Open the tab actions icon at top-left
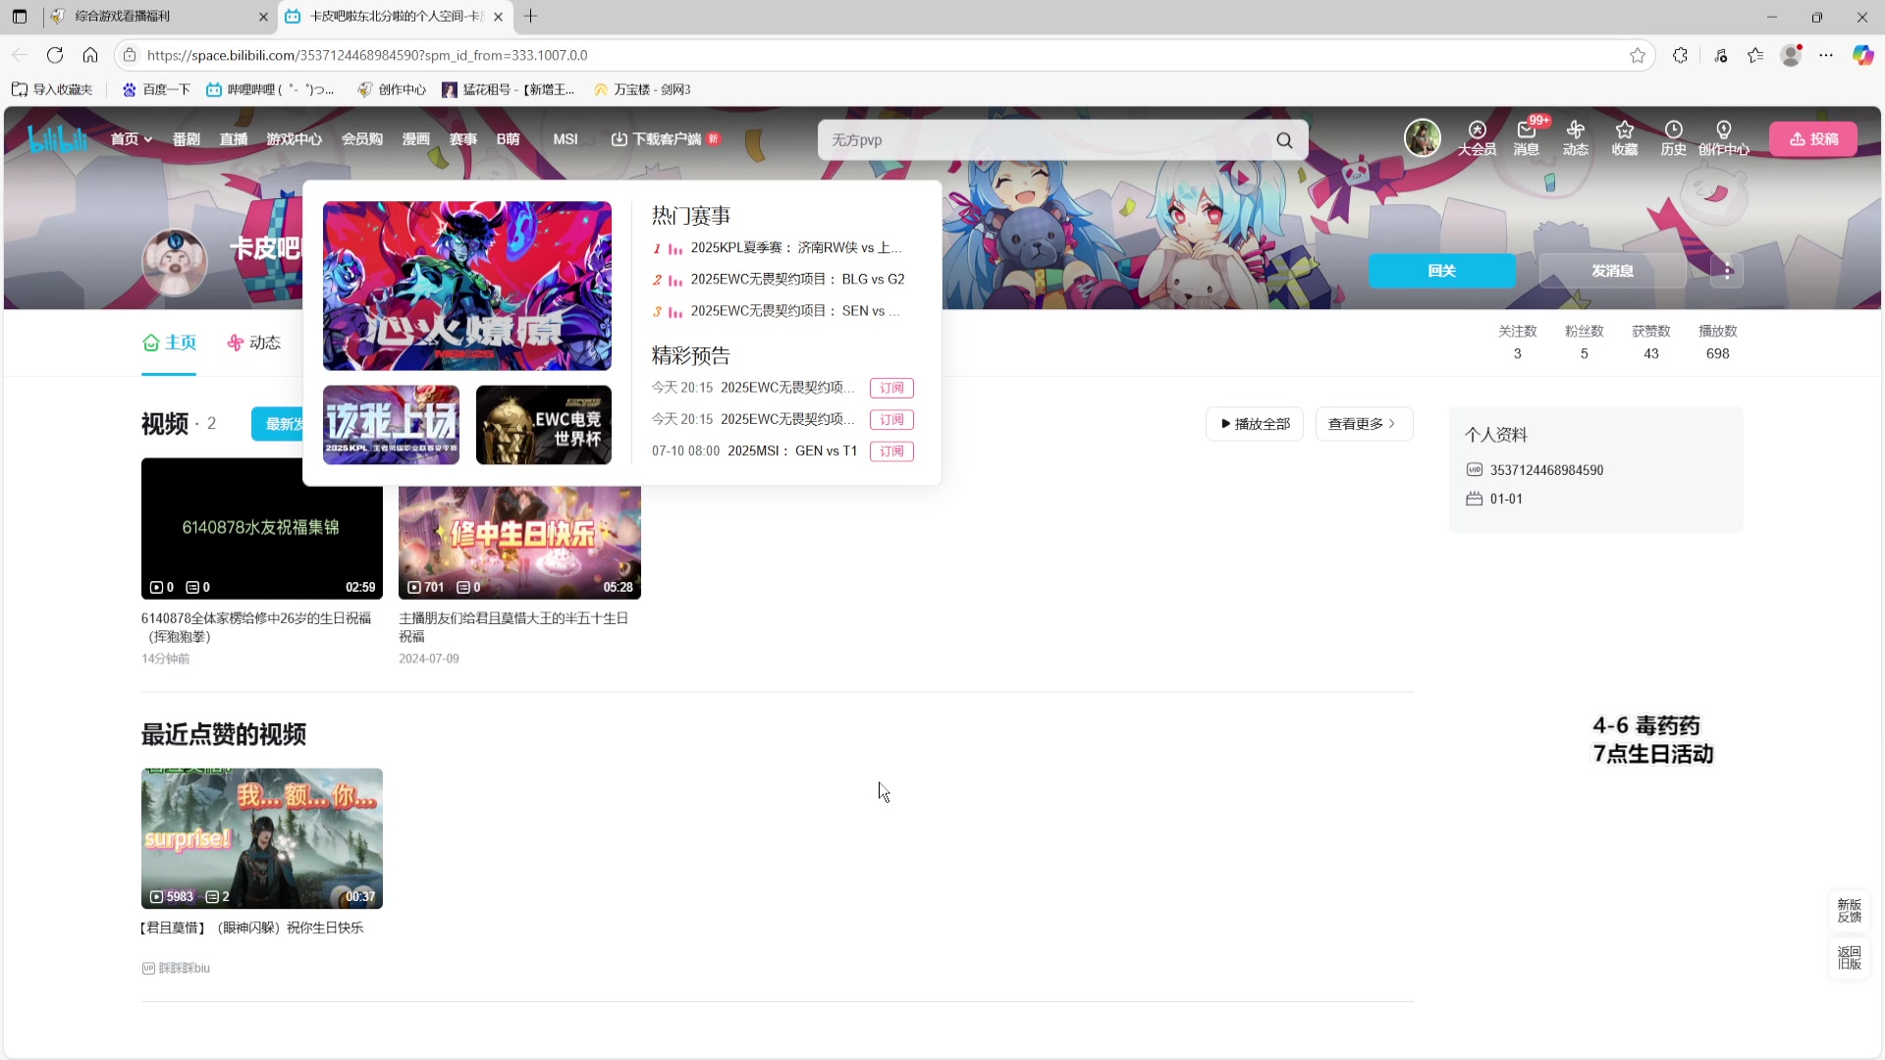Screen dimensions: 1885x1060 pos(20,17)
